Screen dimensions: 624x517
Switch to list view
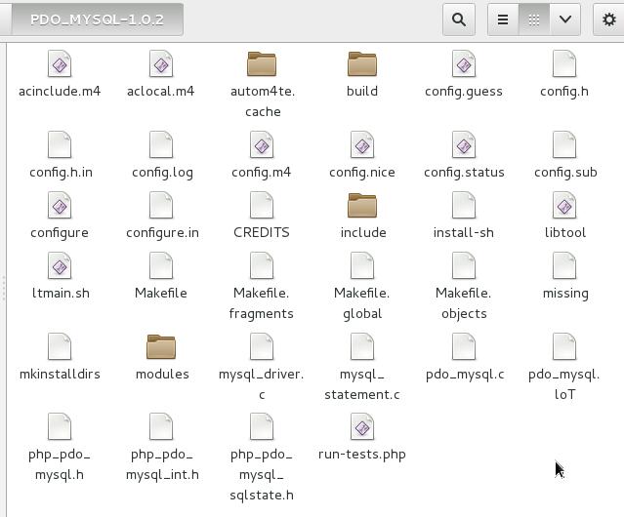tap(503, 20)
